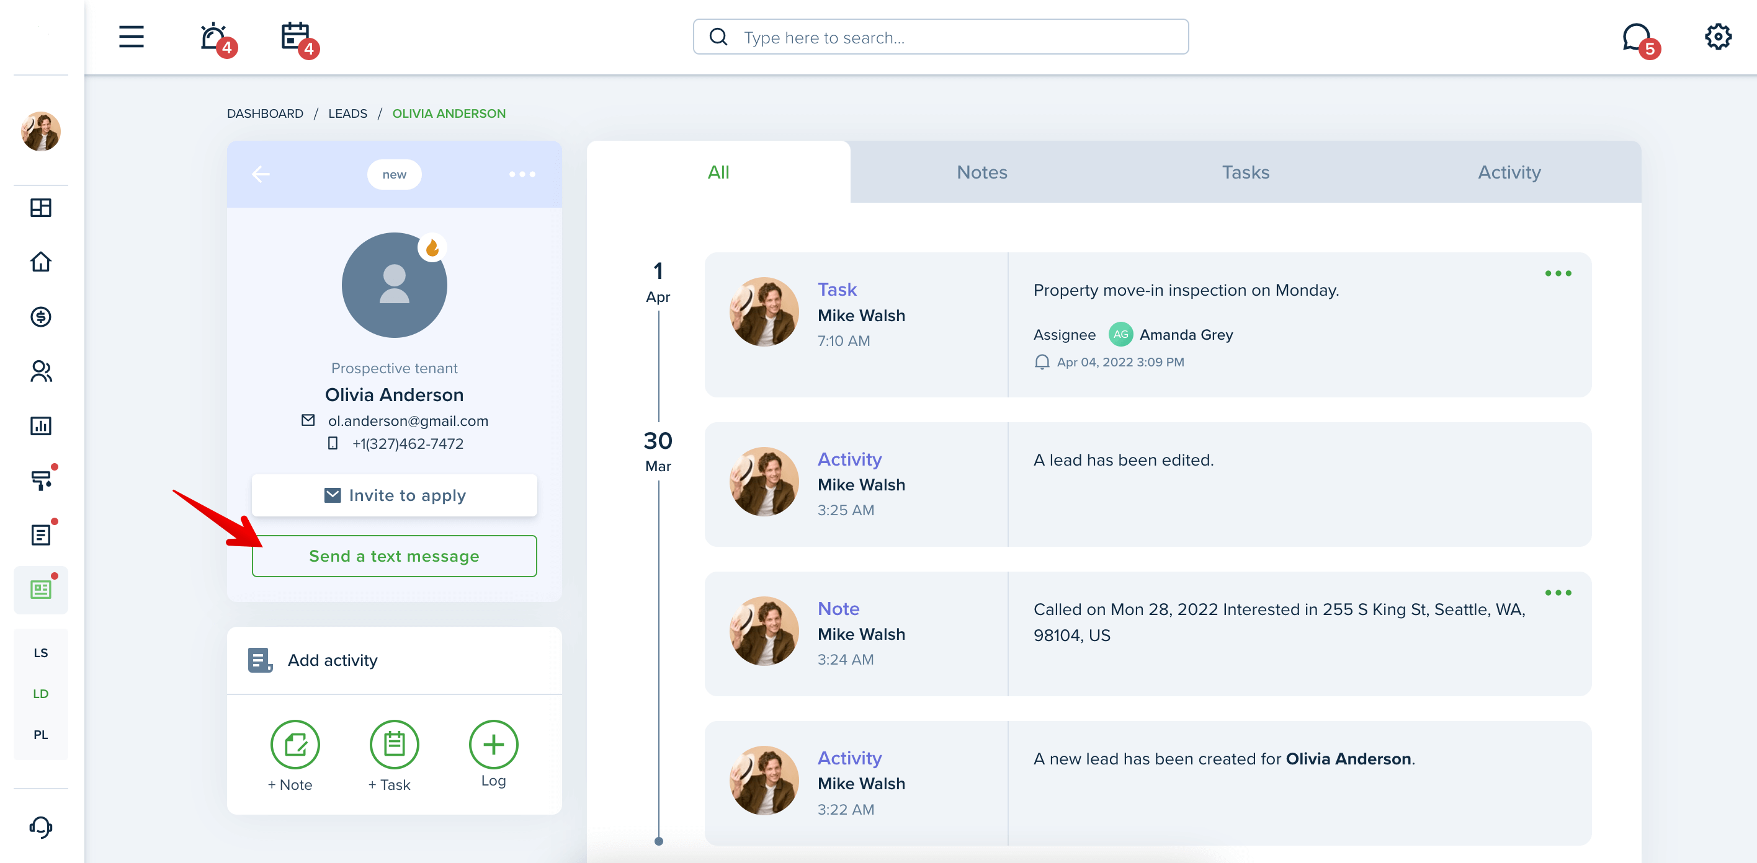Open accounting dollar icon in sidebar
The width and height of the screenshot is (1757, 863).
click(41, 316)
